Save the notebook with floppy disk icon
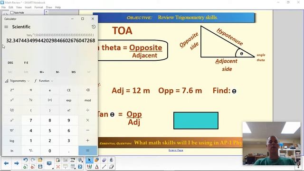304x171 pixels. [40, 167]
